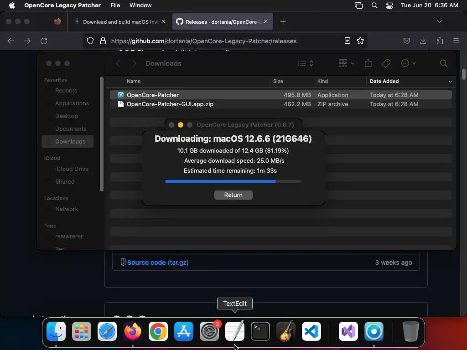Open Finder from the Dock
Screen dimensions: 467x350
[x=56, y=331]
